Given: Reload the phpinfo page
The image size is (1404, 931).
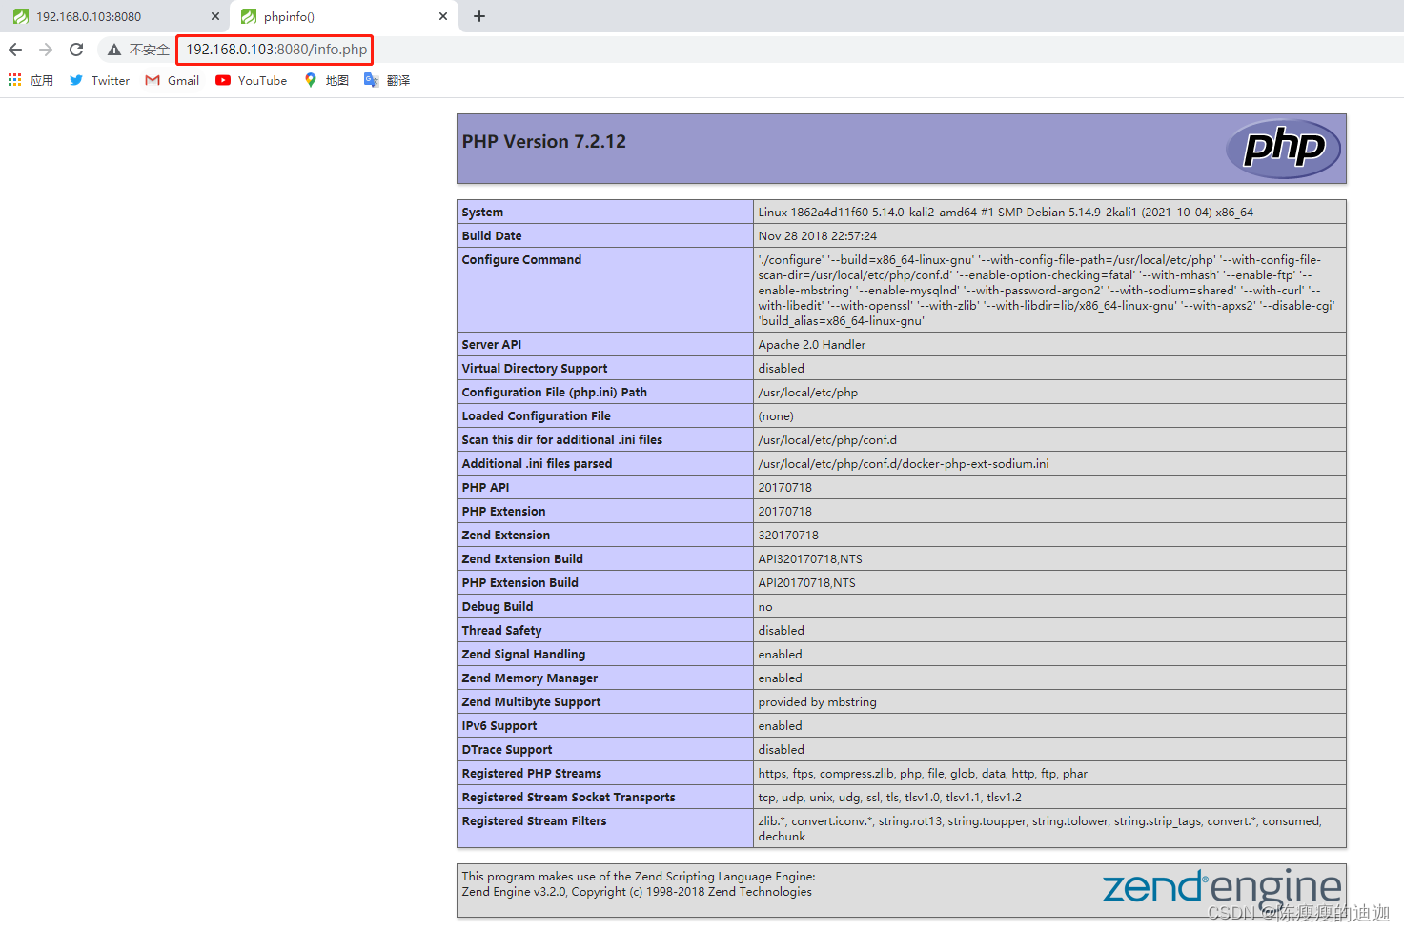Looking at the screenshot, I should (76, 50).
